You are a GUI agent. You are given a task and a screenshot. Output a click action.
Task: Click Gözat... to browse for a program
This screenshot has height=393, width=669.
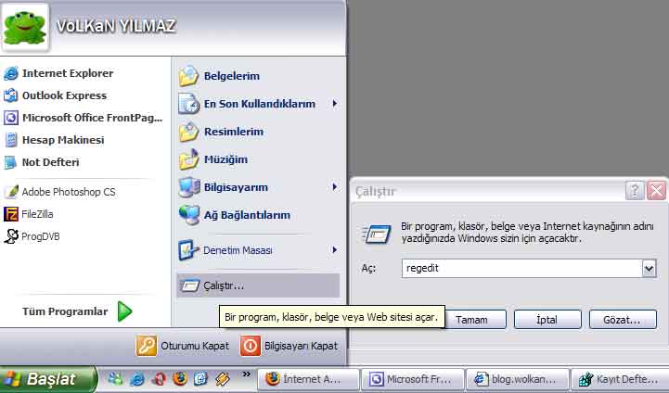(x=623, y=320)
